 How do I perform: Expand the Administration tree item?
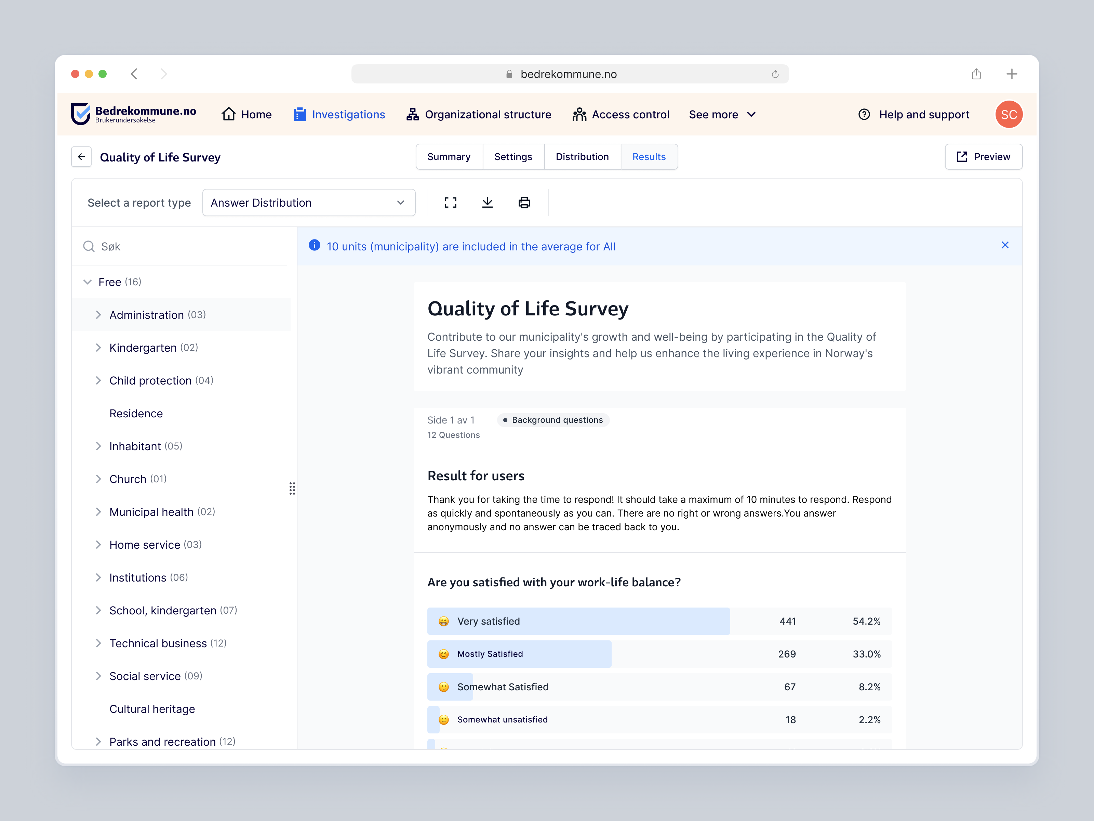(98, 315)
